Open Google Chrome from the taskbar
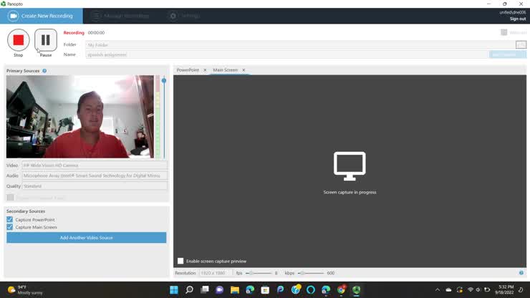 click(x=341, y=290)
